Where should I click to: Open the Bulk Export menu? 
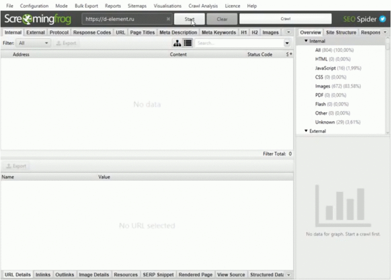(x=86, y=6)
